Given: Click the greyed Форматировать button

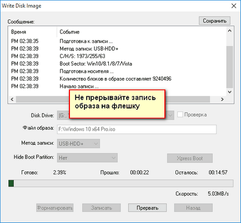Looking at the screenshot, I should coord(55,208).
